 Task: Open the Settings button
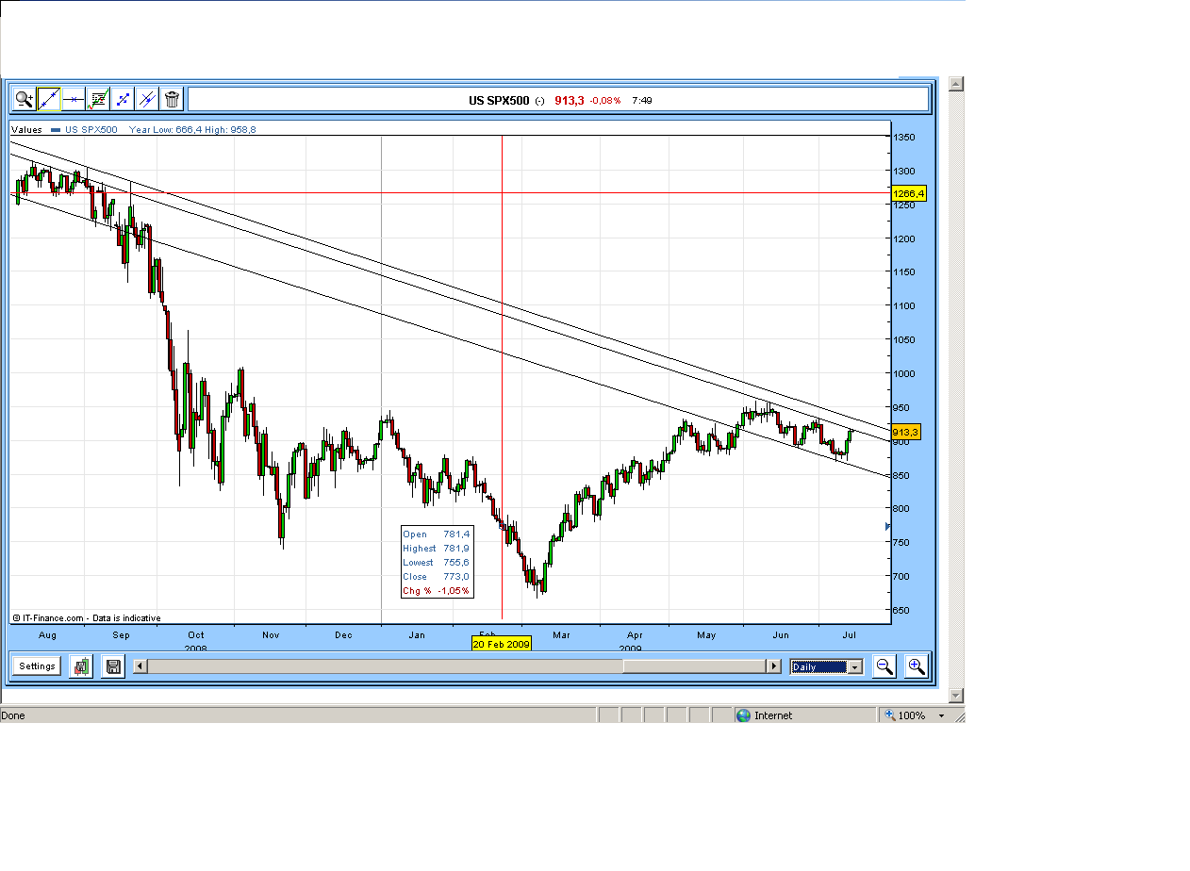point(38,666)
